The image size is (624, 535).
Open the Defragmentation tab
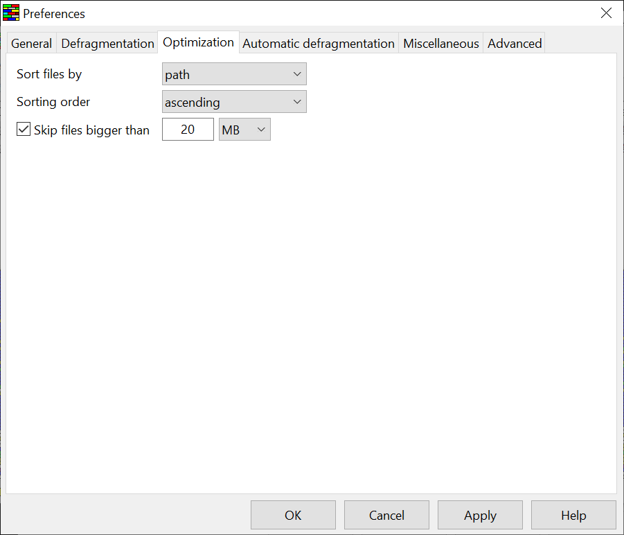107,44
